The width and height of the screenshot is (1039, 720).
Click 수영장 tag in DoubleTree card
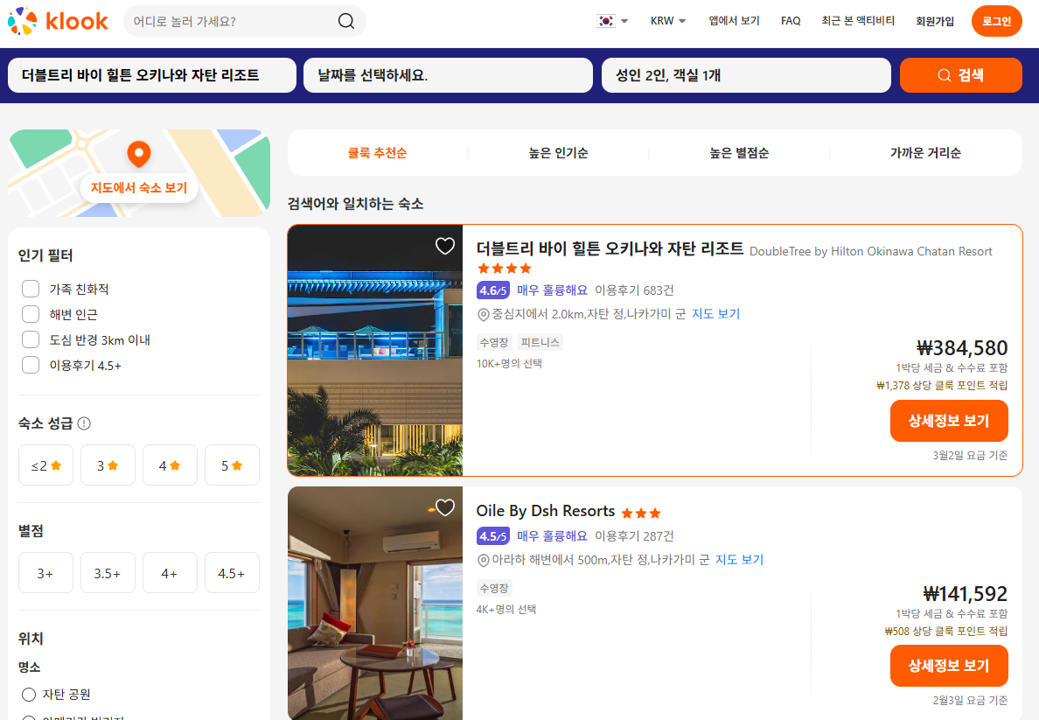point(494,343)
